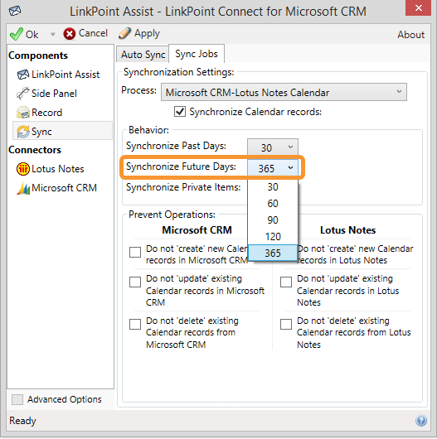437x439 pixels.
Task: Select the Sync Jobs tab
Action: (197, 54)
